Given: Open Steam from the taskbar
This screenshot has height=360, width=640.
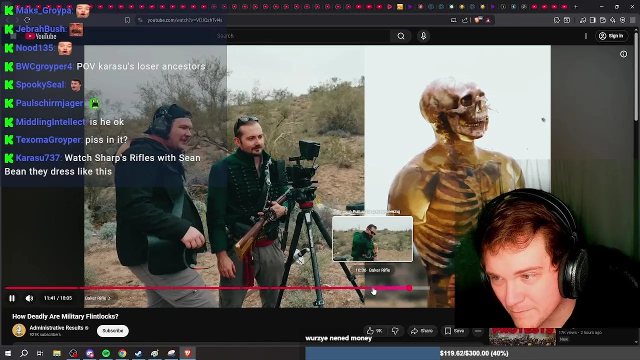Looking at the screenshot, I should tap(138, 353).
